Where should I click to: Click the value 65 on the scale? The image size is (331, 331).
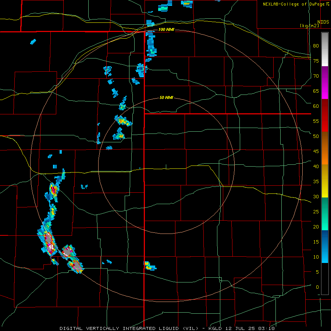coord(316,91)
